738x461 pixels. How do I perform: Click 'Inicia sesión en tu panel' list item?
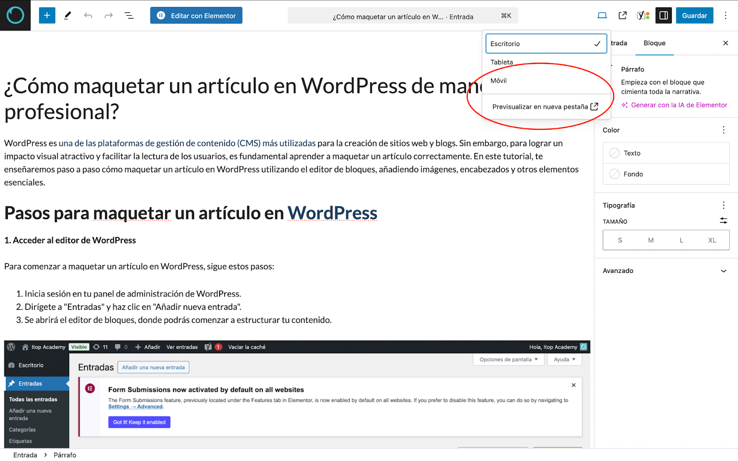(133, 294)
